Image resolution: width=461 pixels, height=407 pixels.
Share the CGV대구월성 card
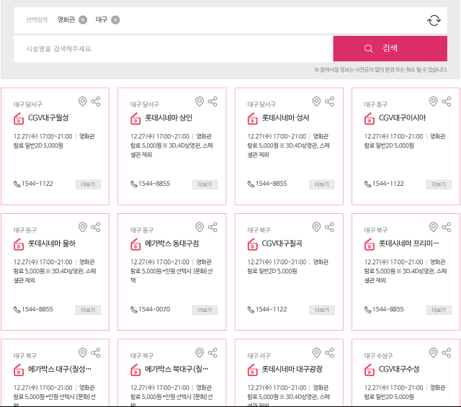(x=96, y=102)
